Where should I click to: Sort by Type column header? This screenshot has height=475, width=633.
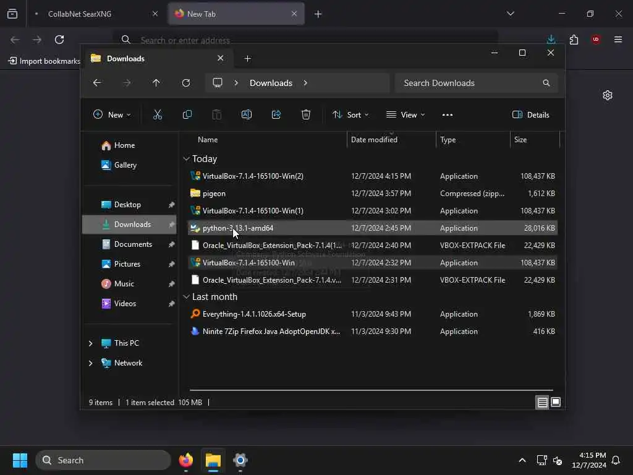tap(473, 140)
